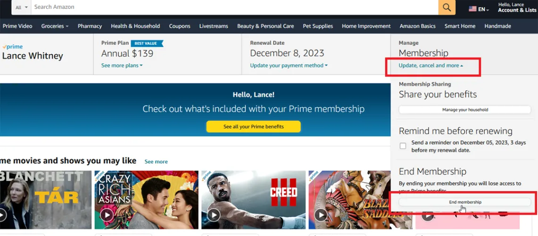Click play icon on Crazy Rich Asians
The height and width of the screenshot is (236, 538).
pyautogui.click(x=107, y=215)
